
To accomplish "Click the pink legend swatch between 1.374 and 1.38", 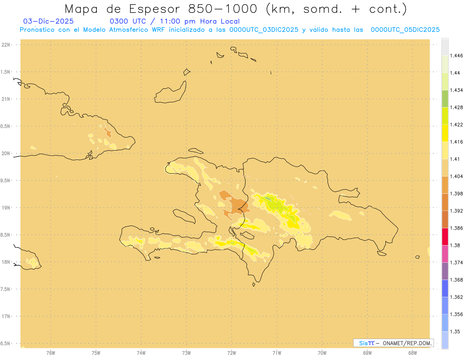I will tap(445, 254).
